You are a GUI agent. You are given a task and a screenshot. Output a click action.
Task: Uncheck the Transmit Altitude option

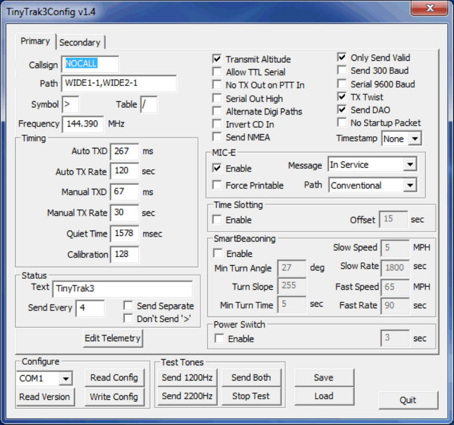(x=217, y=59)
